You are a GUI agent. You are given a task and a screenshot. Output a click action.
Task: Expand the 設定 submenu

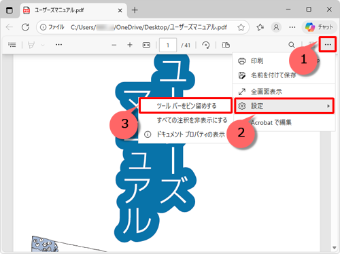click(284, 106)
